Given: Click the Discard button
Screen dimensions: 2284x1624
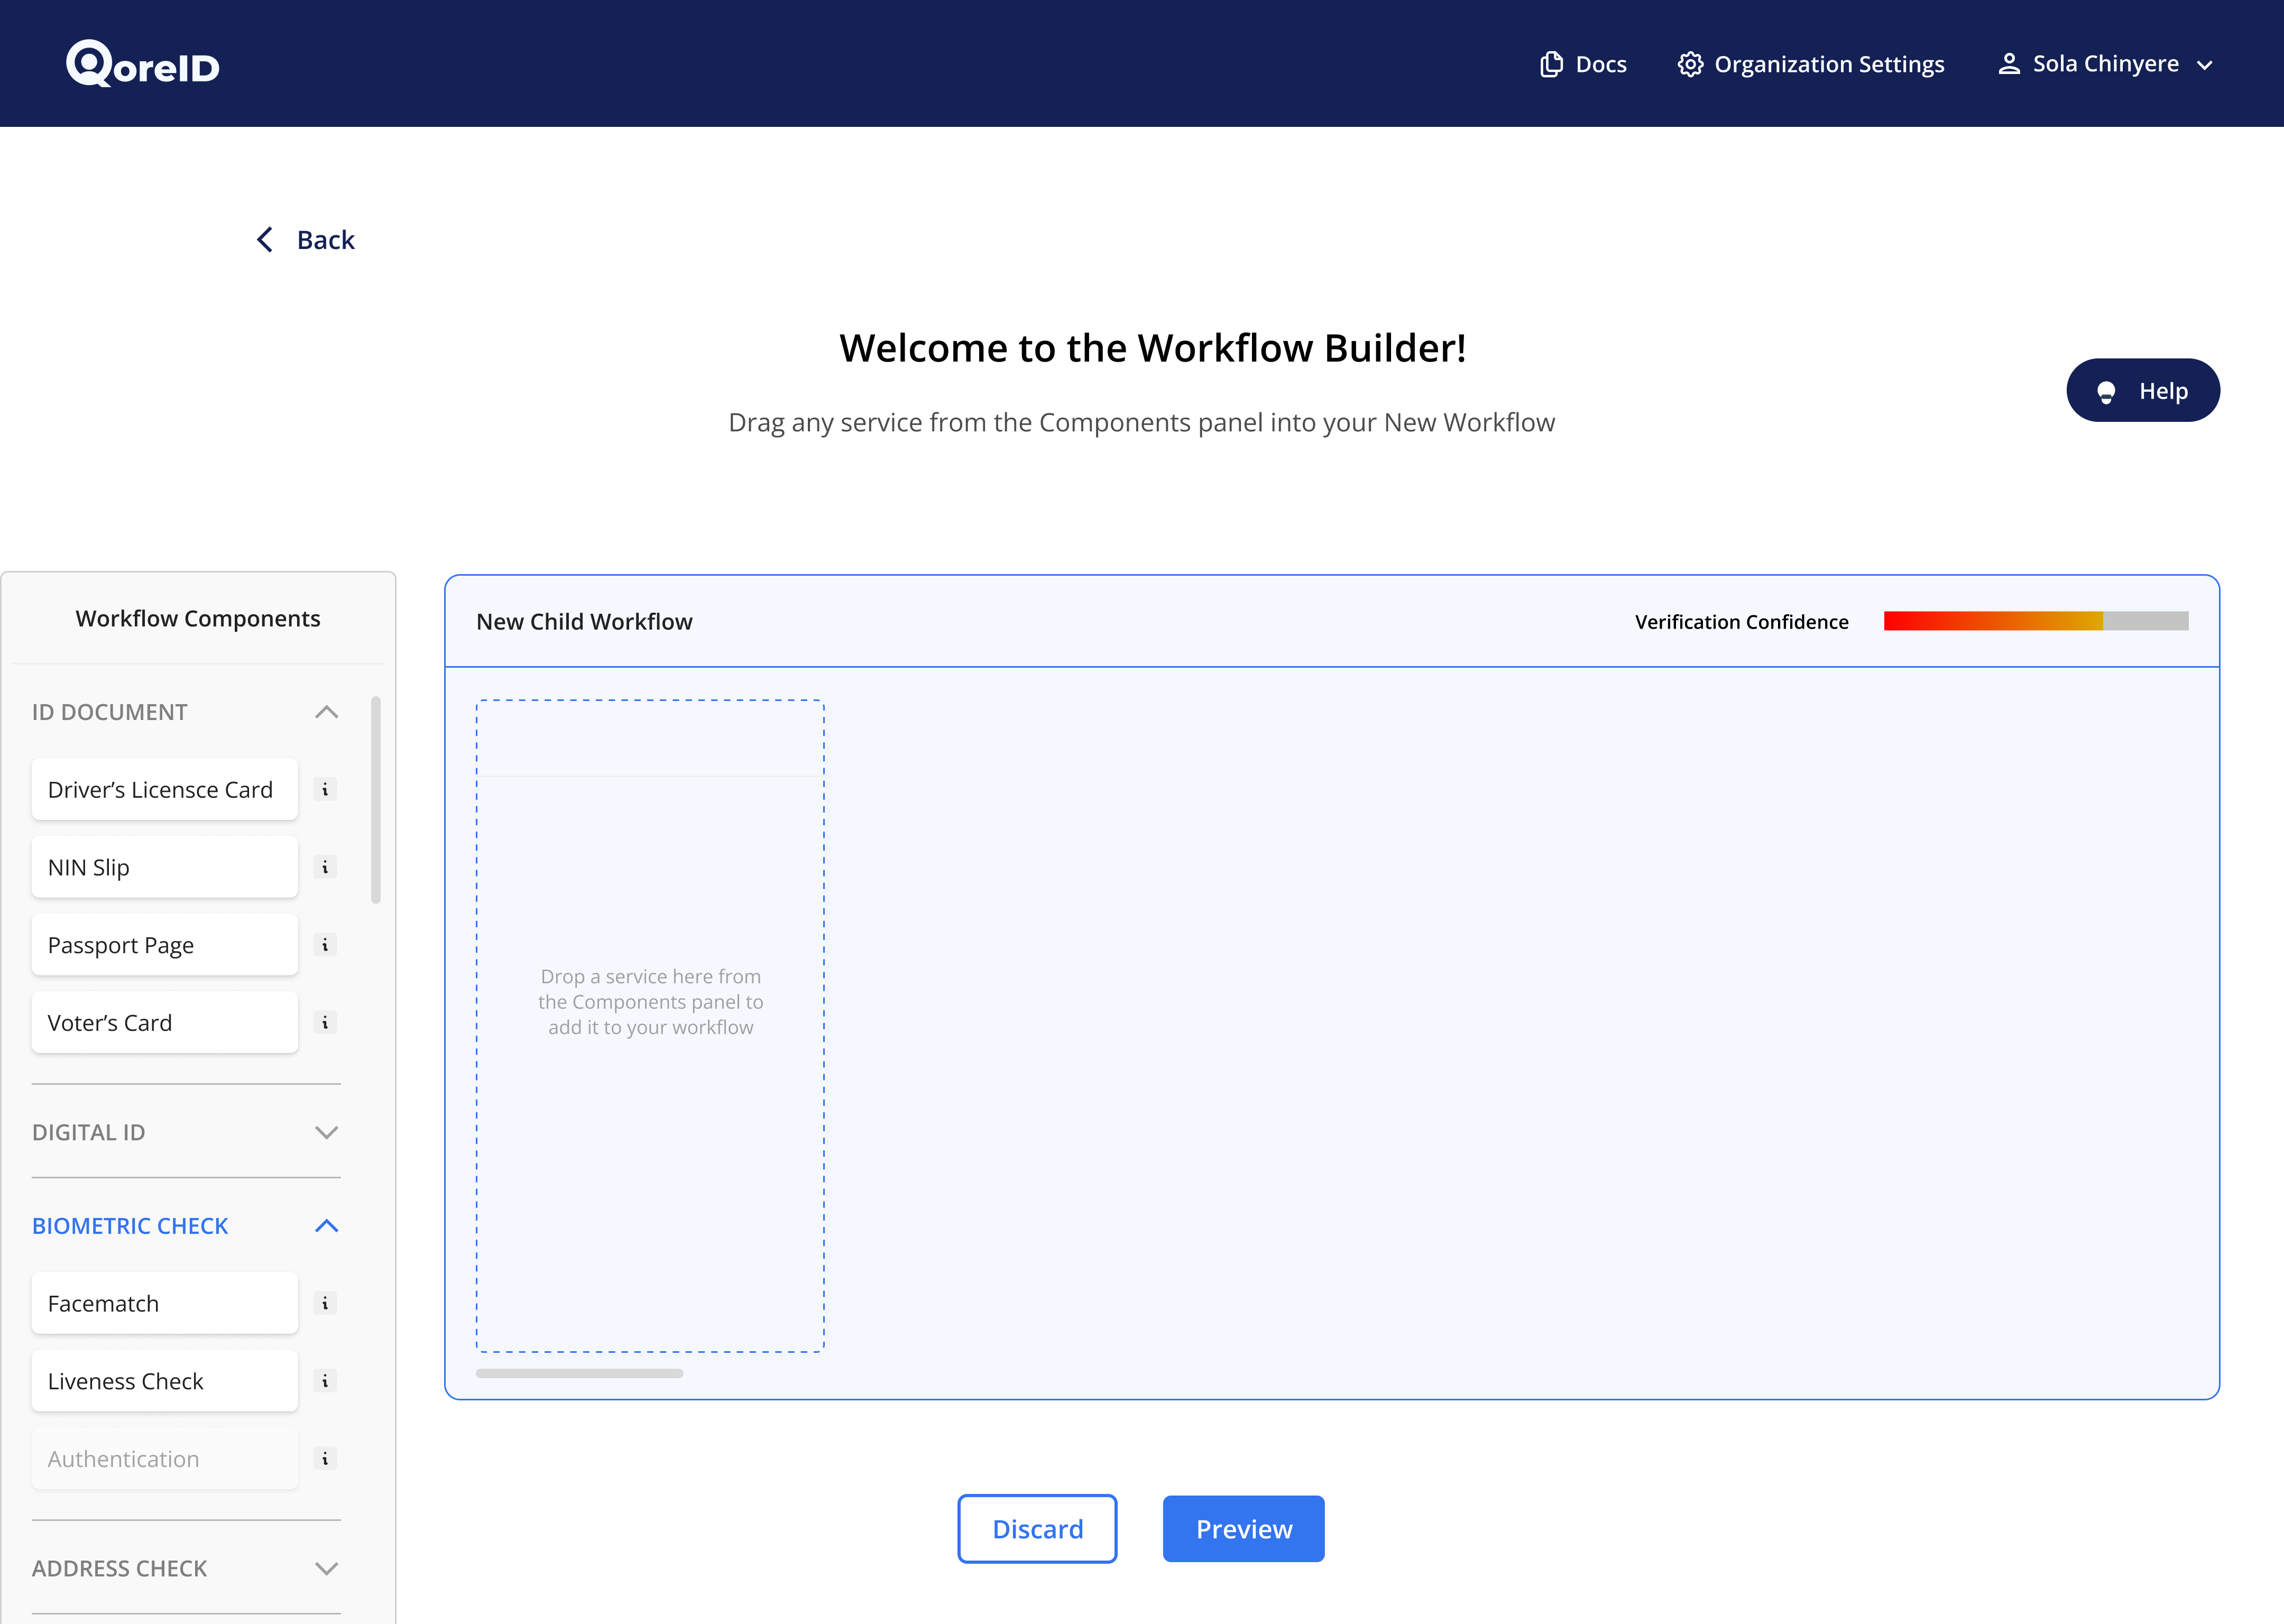Looking at the screenshot, I should point(1037,1529).
